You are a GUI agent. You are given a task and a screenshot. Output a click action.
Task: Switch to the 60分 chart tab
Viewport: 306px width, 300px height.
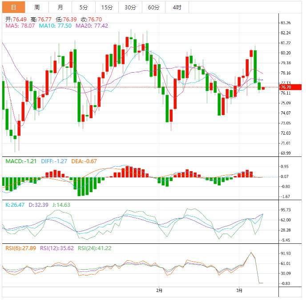(153, 7)
